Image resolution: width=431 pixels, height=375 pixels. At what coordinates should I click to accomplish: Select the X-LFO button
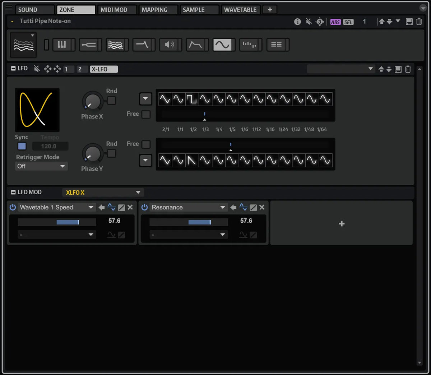click(104, 69)
